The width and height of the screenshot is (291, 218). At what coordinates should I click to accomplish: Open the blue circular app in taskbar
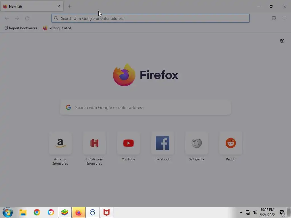coord(93,212)
